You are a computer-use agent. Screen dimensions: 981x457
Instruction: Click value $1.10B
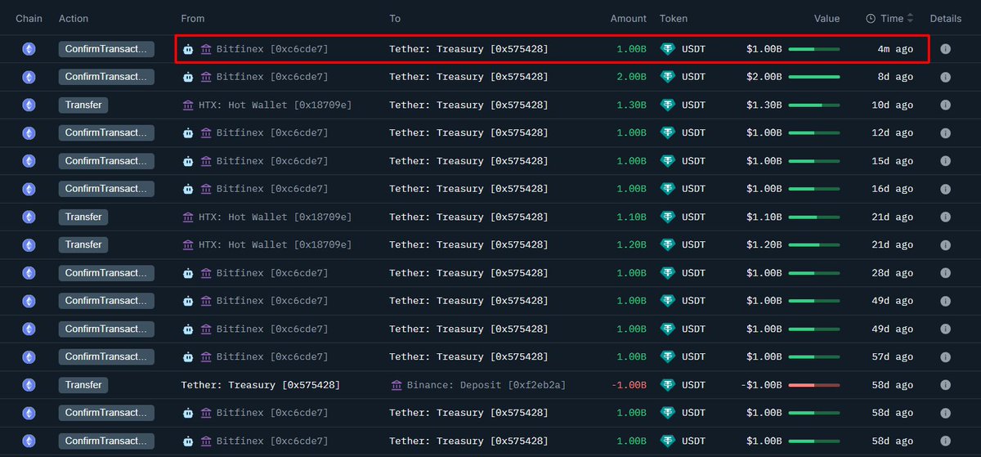point(764,217)
